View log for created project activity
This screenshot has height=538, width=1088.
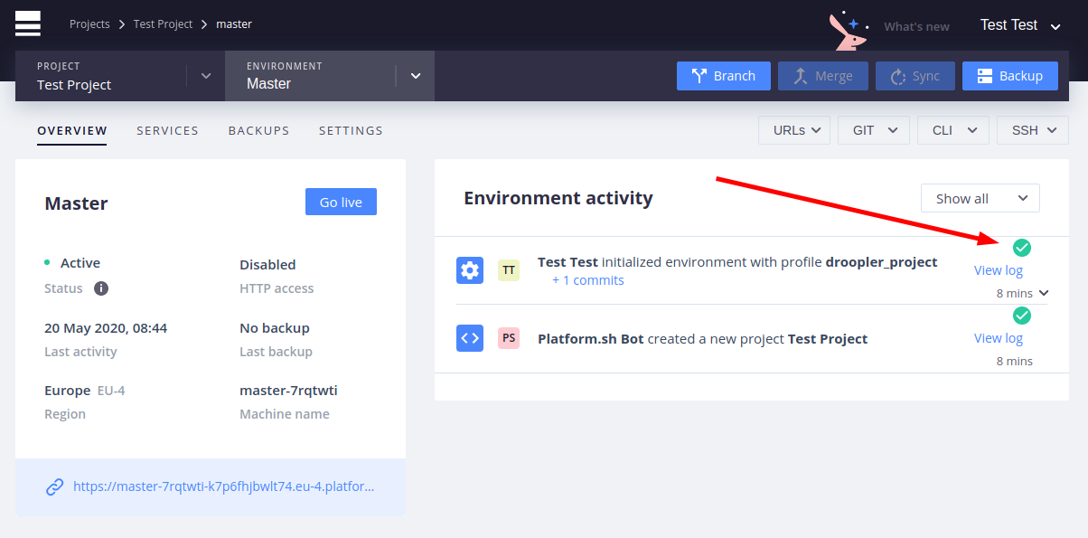999,338
